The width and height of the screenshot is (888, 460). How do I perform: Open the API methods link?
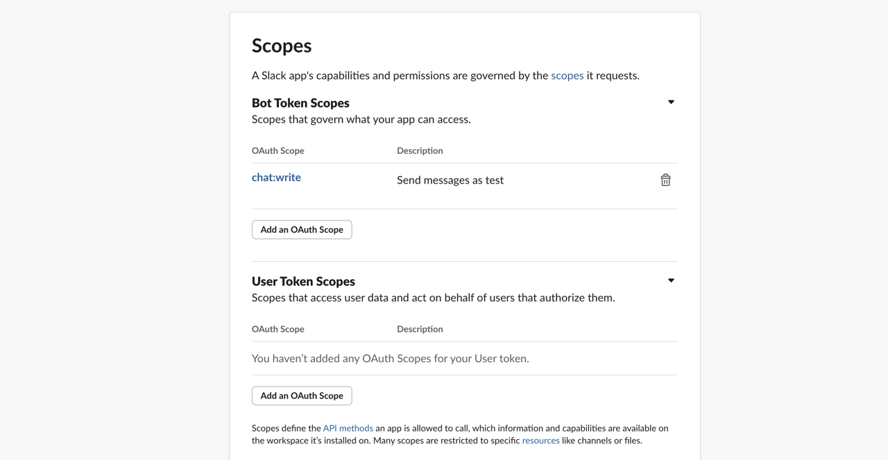(348, 428)
